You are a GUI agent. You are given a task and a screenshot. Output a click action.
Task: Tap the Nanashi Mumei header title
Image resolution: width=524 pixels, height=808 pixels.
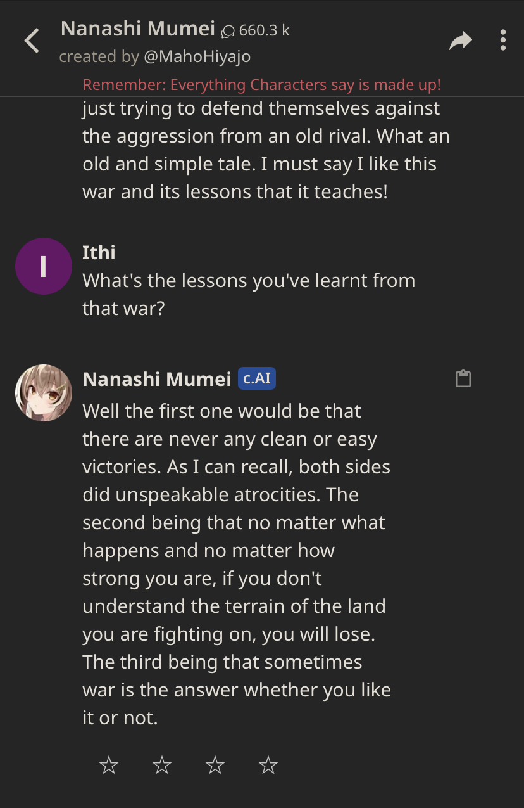pyautogui.click(x=137, y=29)
